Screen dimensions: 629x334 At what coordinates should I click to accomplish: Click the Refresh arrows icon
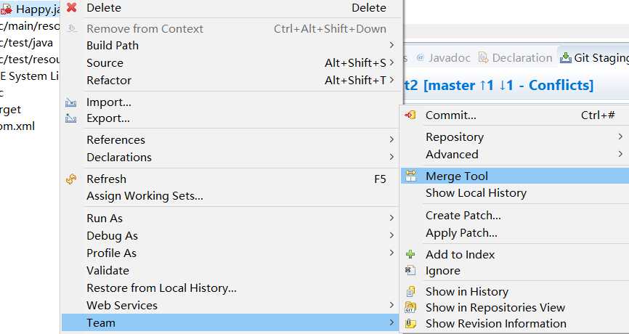point(71,179)
